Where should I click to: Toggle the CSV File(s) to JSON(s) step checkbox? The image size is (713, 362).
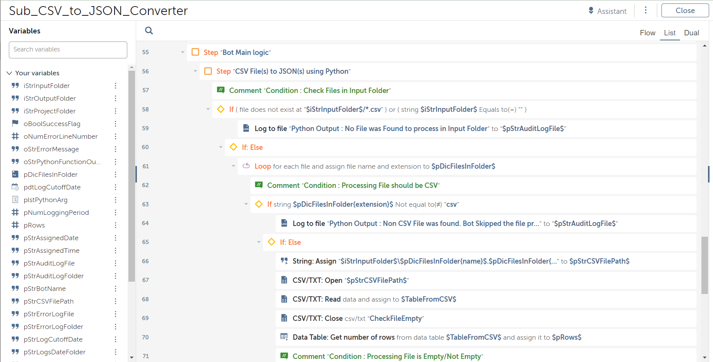tap(208, 71)
